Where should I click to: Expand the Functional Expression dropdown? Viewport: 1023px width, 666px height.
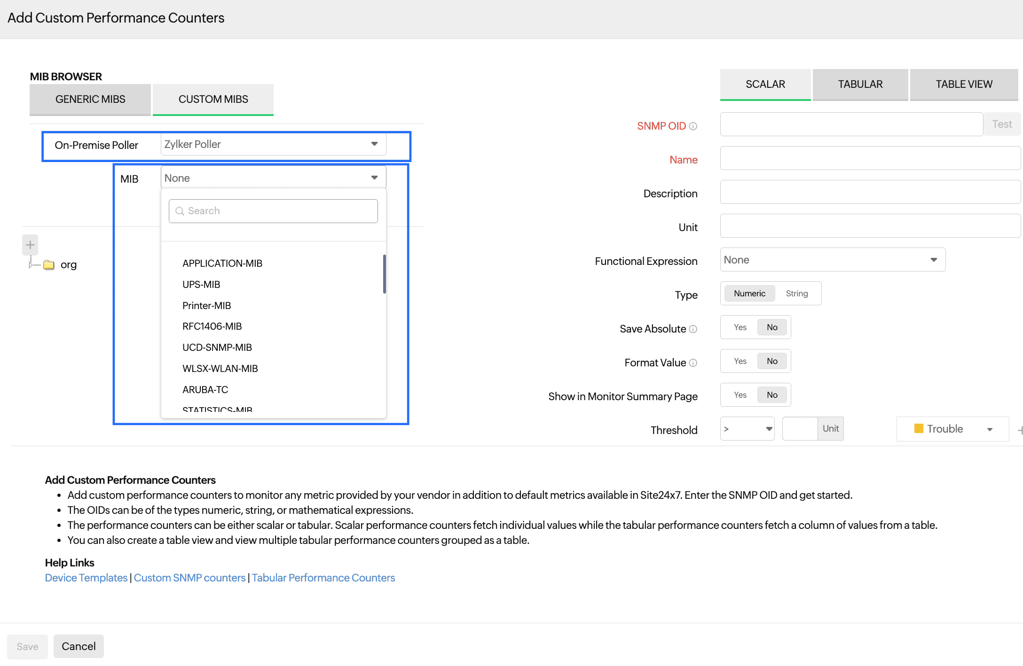[832, 260]
